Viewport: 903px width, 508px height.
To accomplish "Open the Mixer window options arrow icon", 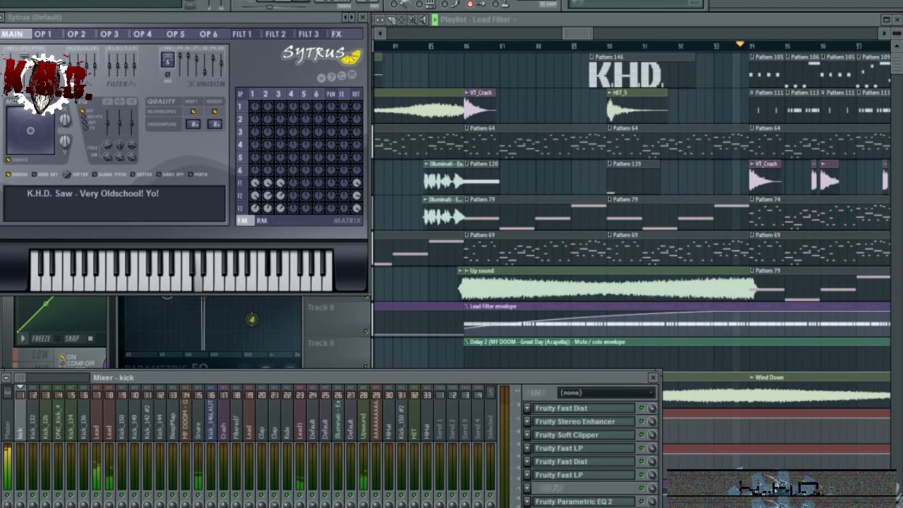I will point(6,377).
